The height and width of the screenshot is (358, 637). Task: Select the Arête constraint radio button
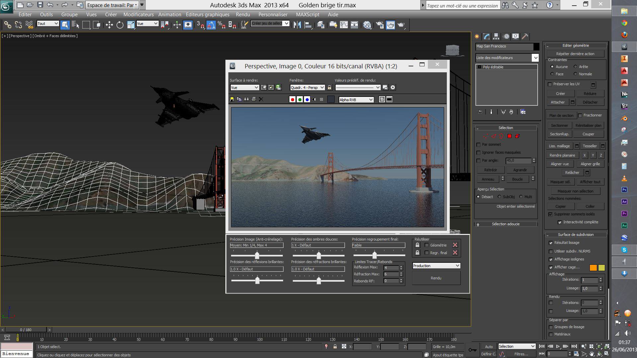[x=575, y=67]
